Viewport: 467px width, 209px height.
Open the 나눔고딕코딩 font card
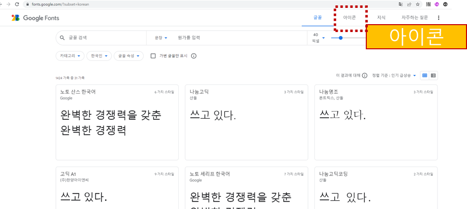pos(376,188)
